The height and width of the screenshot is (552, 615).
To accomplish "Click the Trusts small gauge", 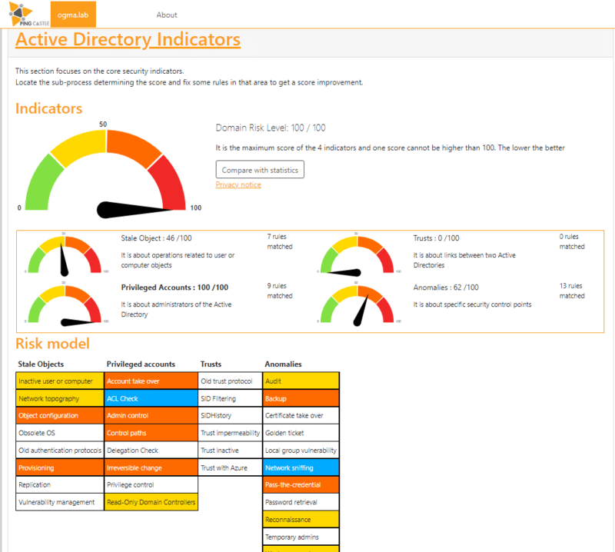I will click(x=357, y=255).
